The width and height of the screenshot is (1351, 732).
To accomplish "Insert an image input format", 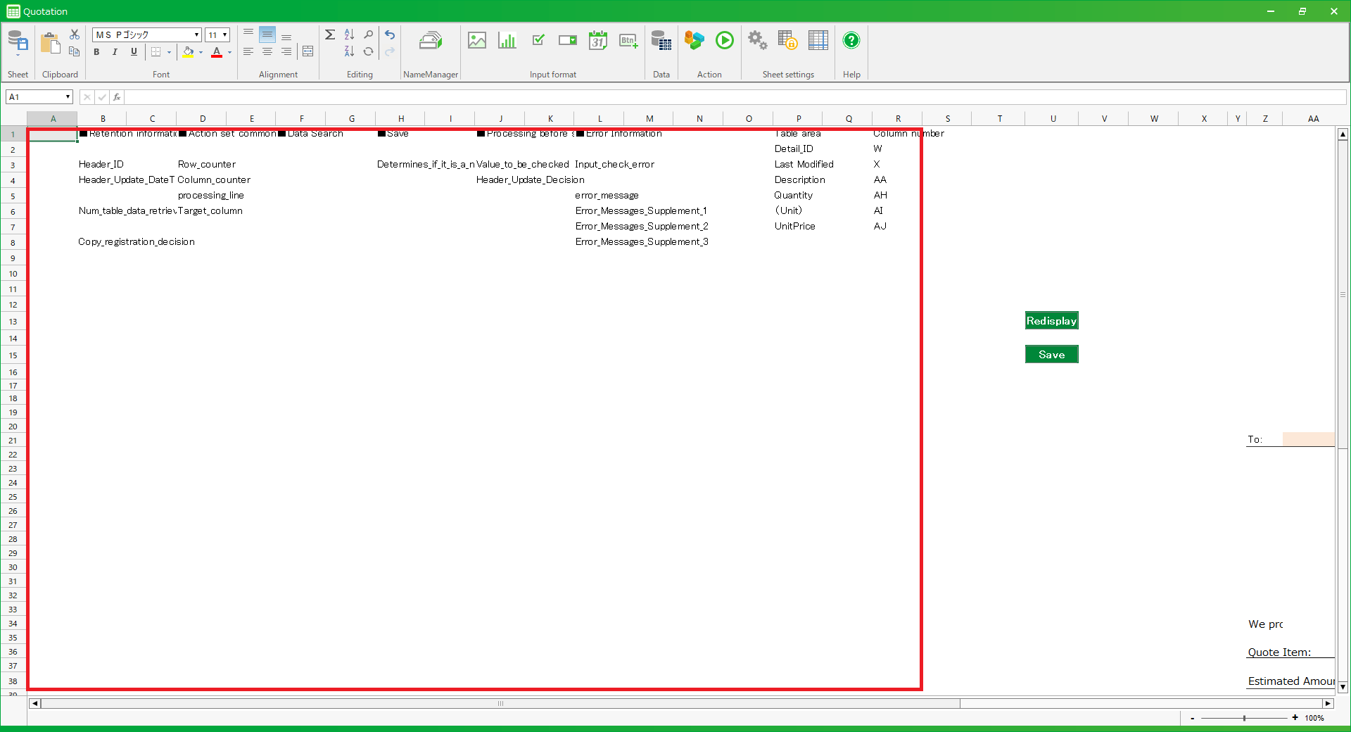I will [x=477, y=41].
